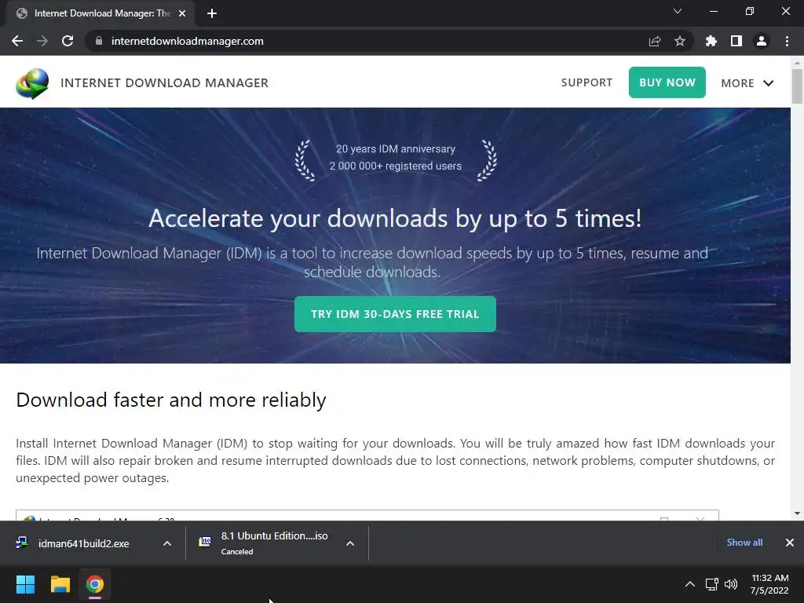Open the Windows Start menu

[25, 584]
